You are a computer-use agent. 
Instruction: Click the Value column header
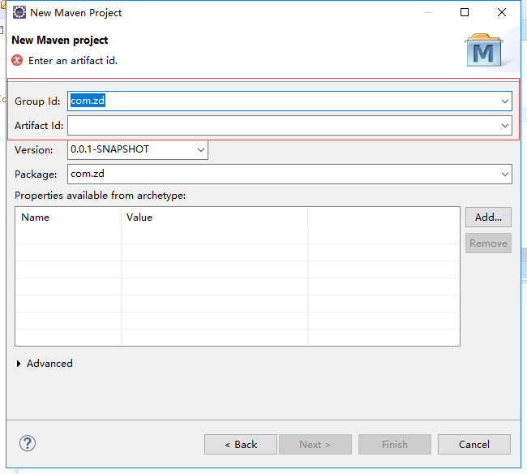coord(214,218)
